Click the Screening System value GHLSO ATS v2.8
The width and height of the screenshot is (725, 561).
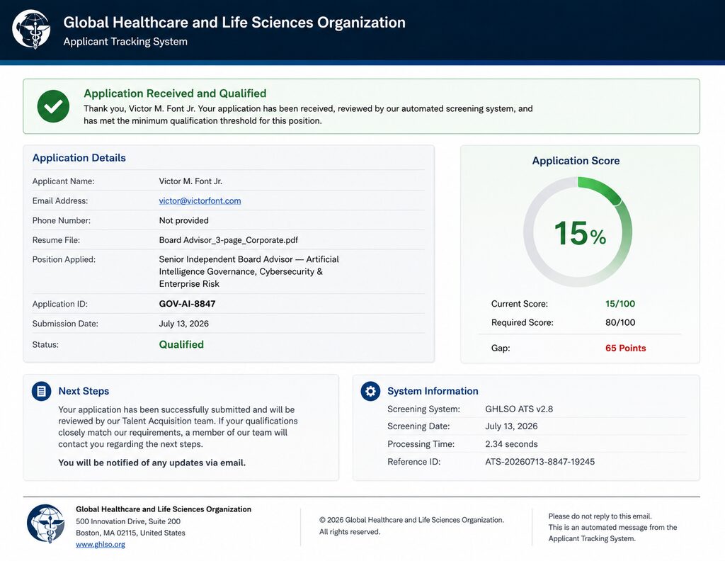(x=519, y=409)
